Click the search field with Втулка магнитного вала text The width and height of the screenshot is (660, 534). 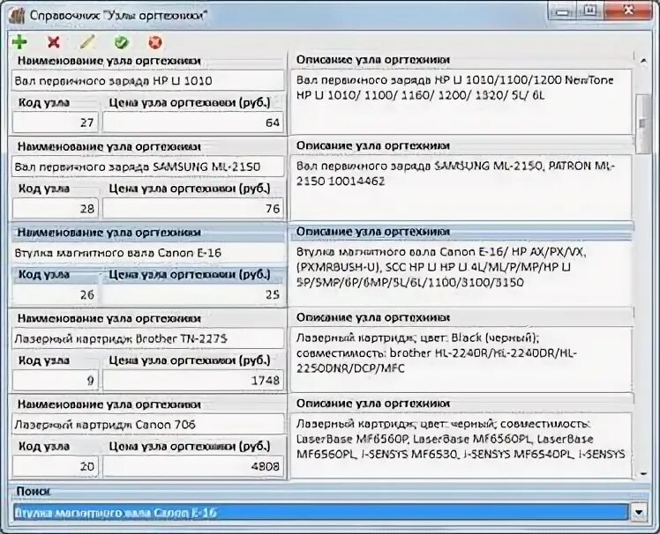point(321,512)
